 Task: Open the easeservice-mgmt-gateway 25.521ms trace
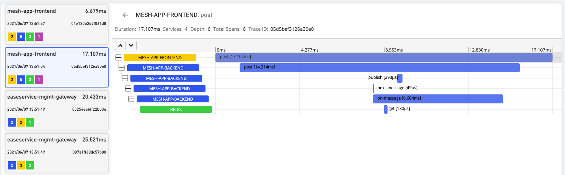[57, 153]
